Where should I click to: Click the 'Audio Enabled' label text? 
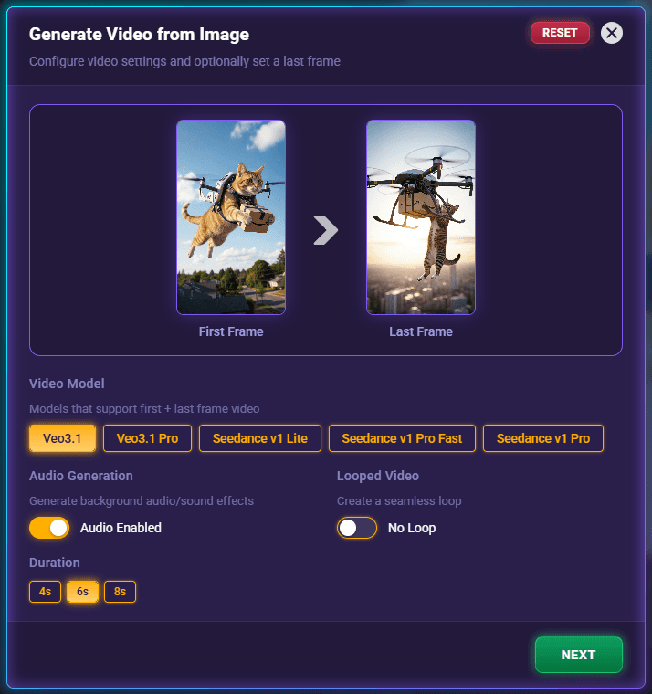pos(121,528)
